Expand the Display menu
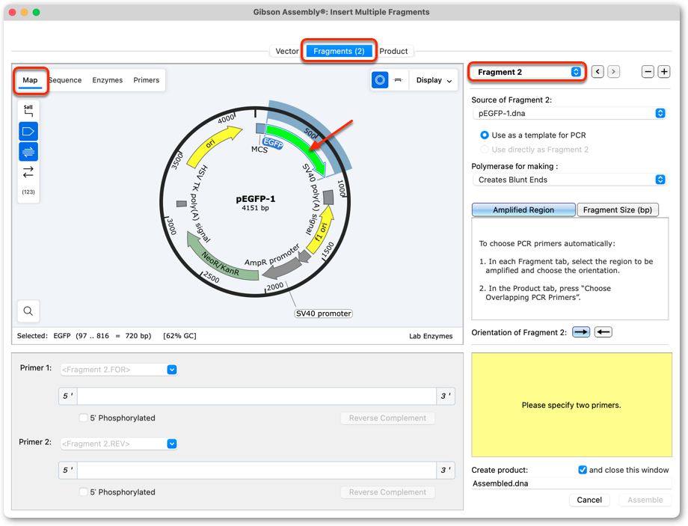Viewport: 688px width, 526px height. (x=434, y=80)
